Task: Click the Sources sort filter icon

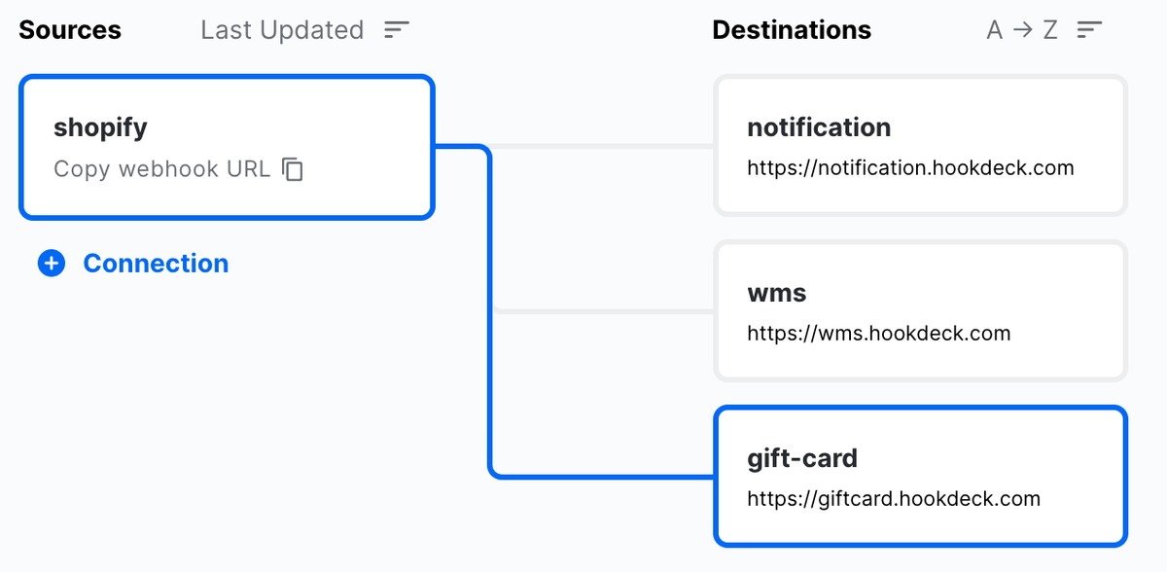Action: click(397, 30)
